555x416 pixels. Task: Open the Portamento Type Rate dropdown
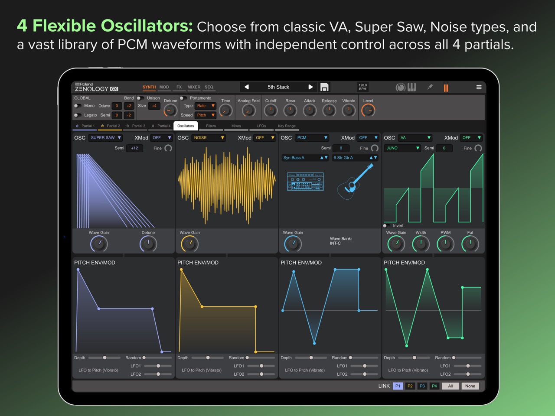[x=206, y=106]
